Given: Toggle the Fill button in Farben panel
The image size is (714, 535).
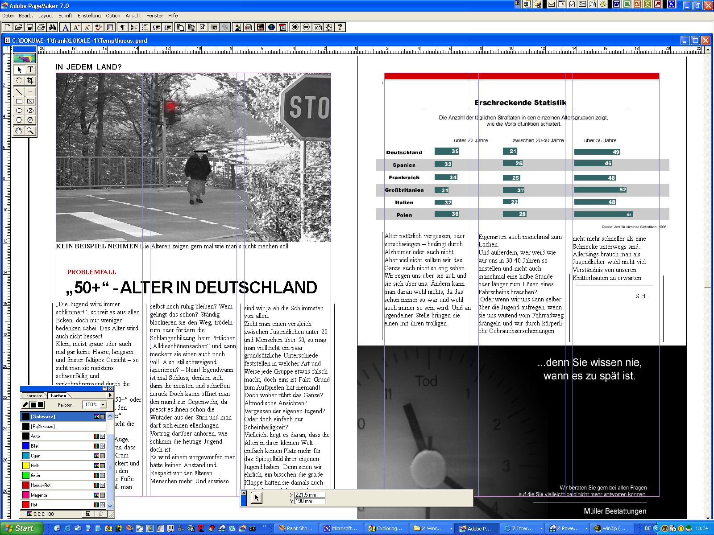Looking at the screenshot, I should tap(33, 405).
